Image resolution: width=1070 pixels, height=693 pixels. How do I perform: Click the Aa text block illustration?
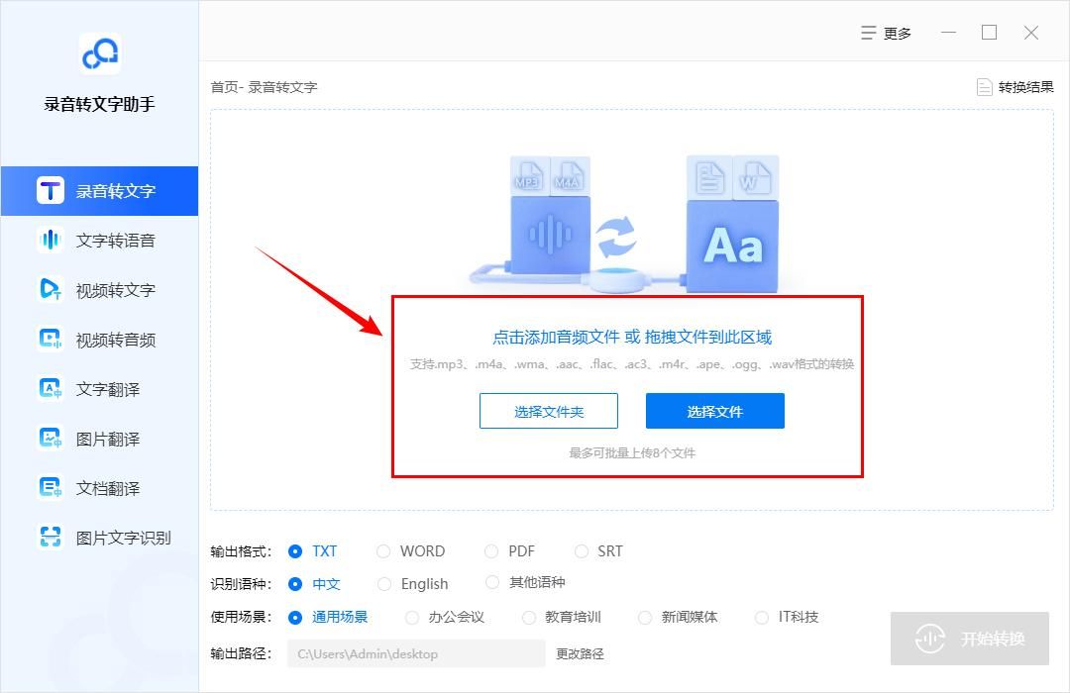point(732,247)
